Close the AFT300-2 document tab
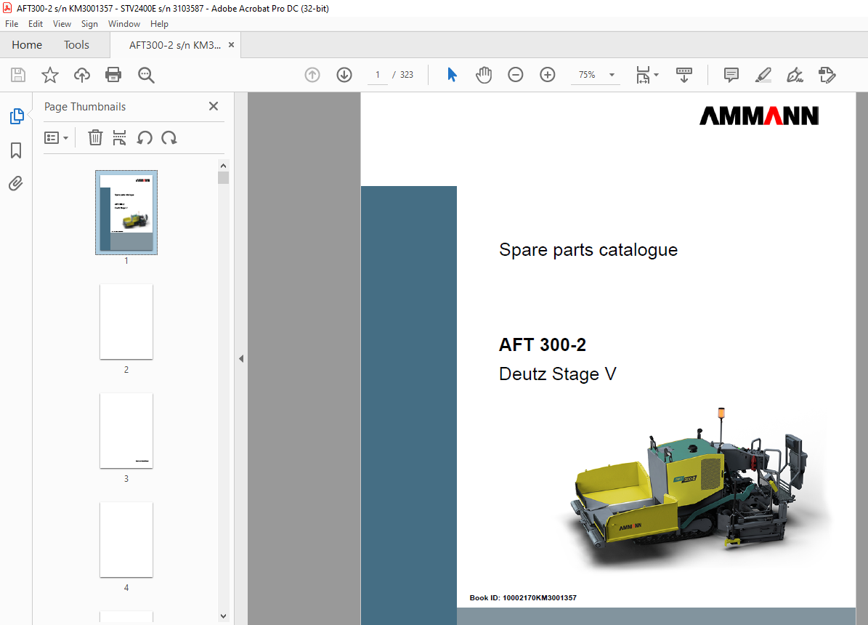This screenshot has height=625, width=868. point(232,45)
